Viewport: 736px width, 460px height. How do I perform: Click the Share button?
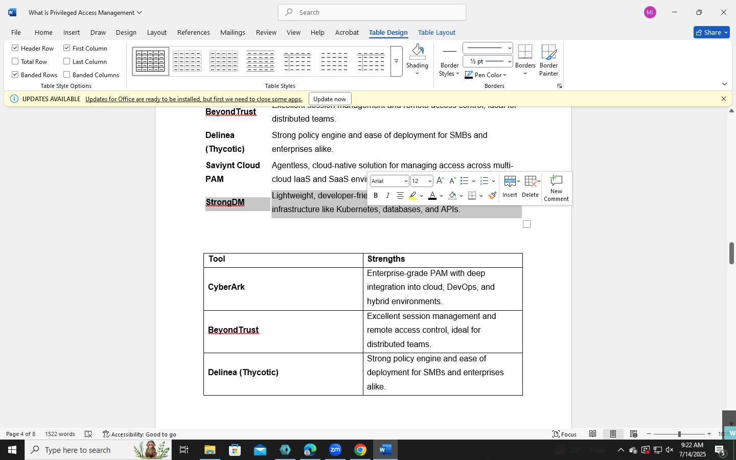[x=711, y=32]
